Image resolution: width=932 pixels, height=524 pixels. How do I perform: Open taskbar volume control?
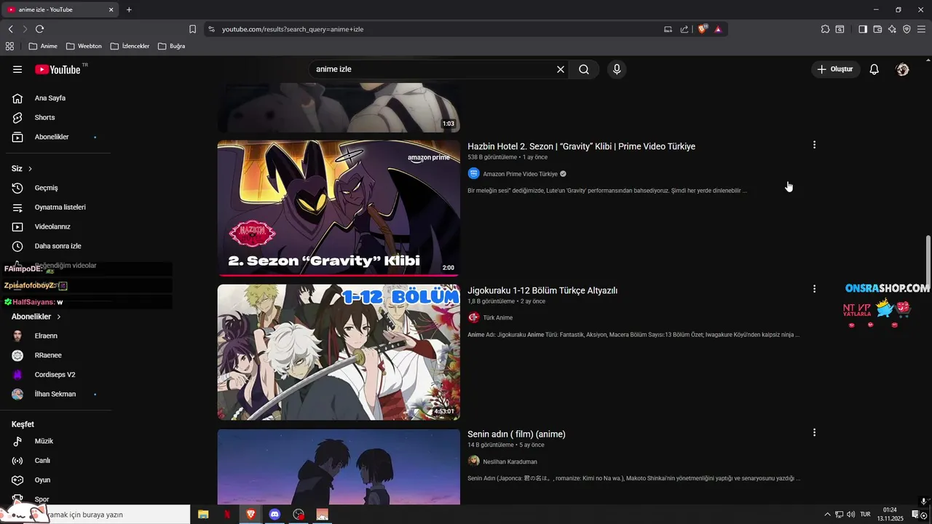[850, 515]
